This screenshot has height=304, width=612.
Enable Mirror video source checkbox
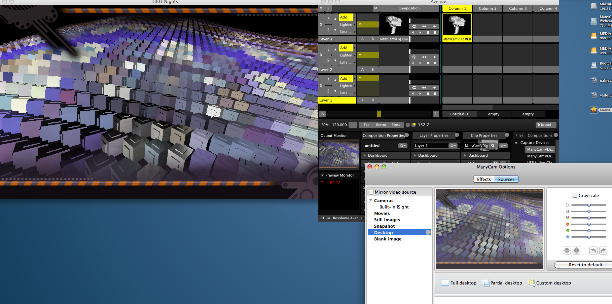[371, 192]
